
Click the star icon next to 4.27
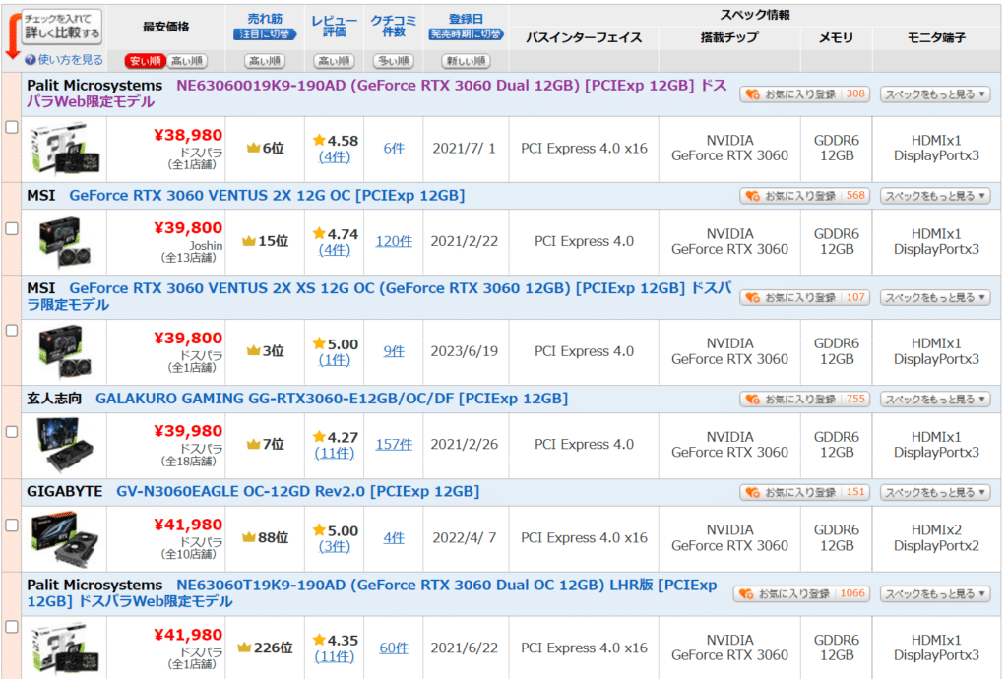click(319, 437)
